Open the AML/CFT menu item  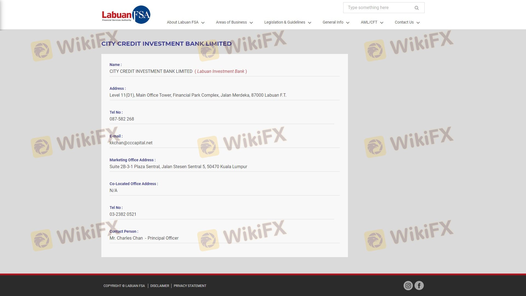click(x=369, y=22)
